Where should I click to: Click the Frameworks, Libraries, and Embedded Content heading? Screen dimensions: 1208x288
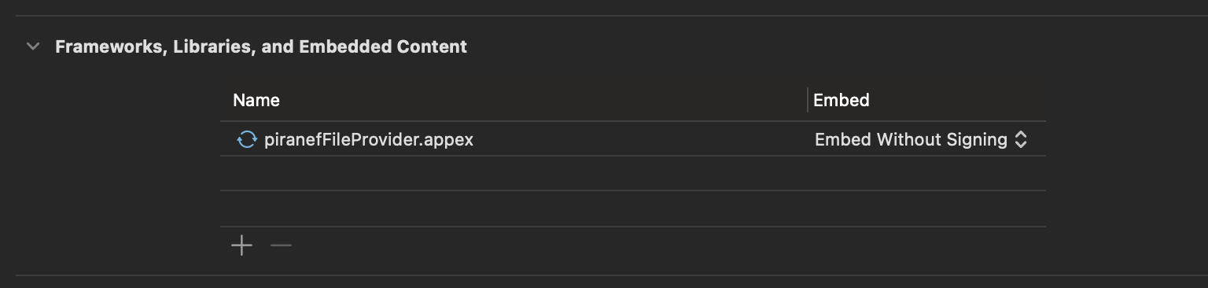coord(261,46)
